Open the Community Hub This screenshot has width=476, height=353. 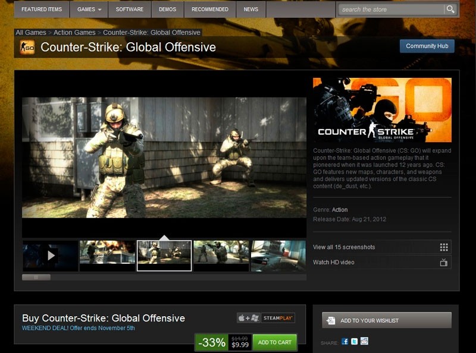click(x=427, y=46)
